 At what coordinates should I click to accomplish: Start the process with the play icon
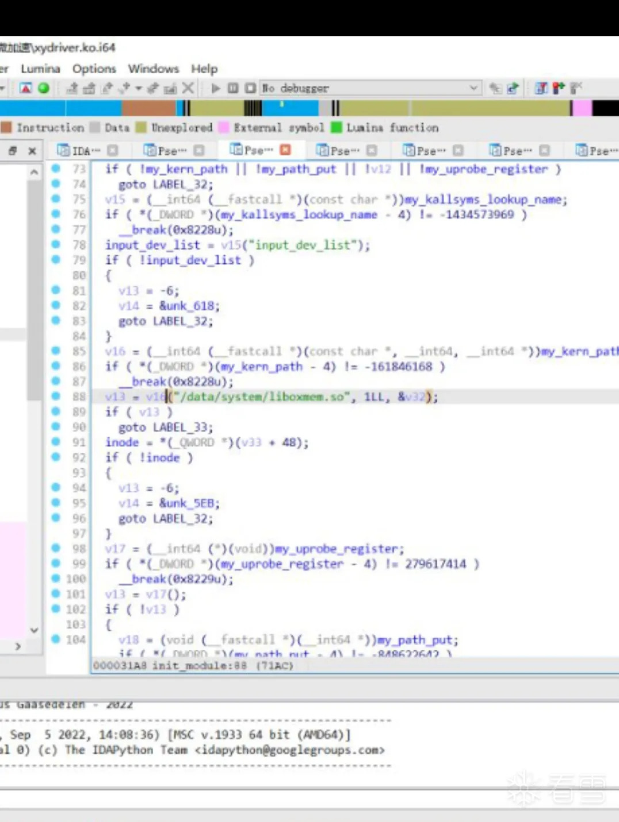tap(216, 88)
